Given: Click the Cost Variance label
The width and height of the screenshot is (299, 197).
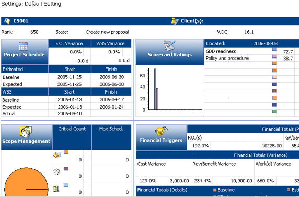Looking at the screenshot, I should (x=152, y=164).
